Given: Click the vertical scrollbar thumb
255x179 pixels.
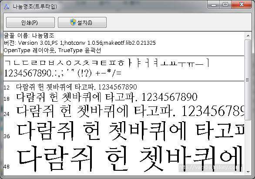Looking at the screenshot, I should [248, 80].
